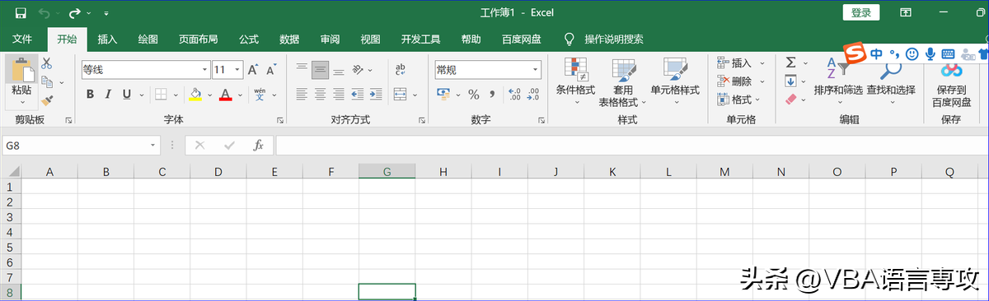
Task: Click the fill color yellow bucket
Action: click(195, 95)
